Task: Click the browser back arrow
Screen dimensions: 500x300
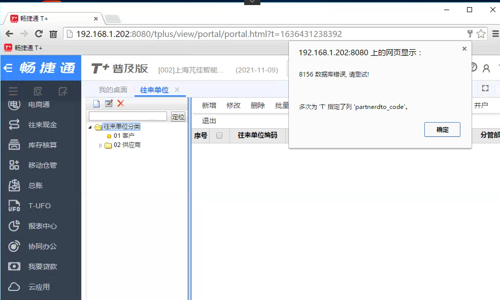Action: point(10,34)
